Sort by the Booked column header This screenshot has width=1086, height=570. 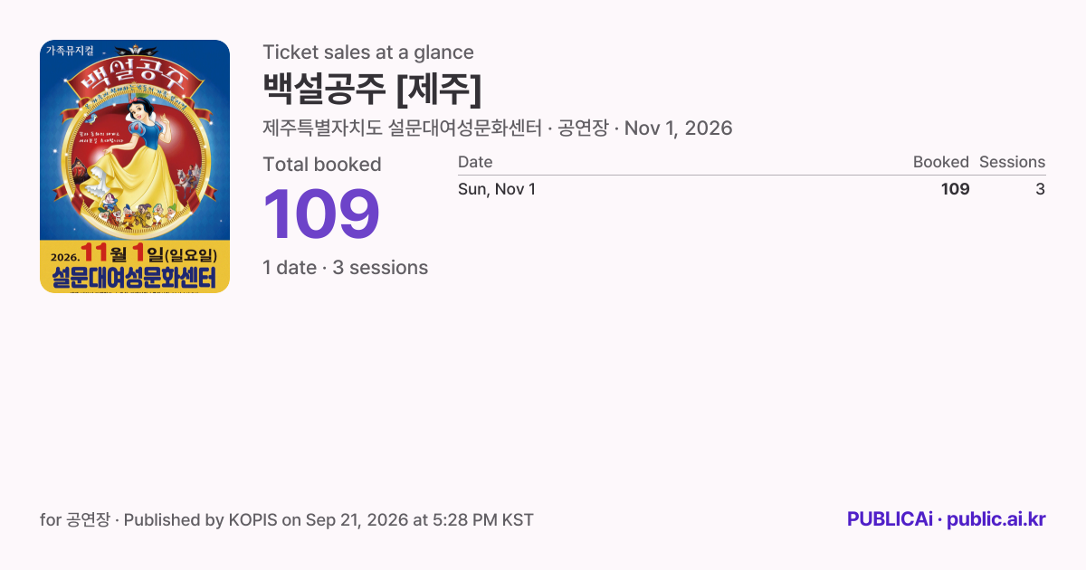tap(941, 162)
